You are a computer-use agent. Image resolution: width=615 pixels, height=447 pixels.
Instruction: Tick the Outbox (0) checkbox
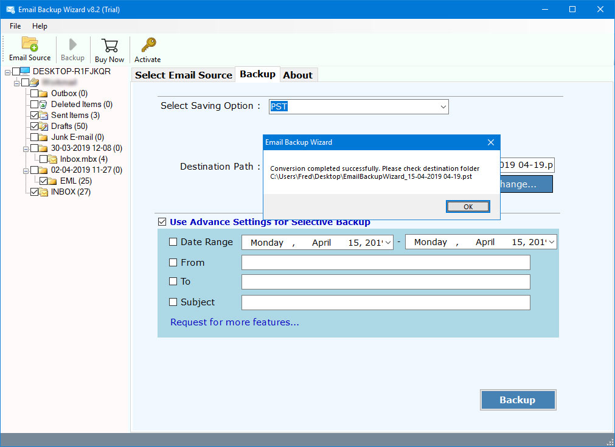35,93
